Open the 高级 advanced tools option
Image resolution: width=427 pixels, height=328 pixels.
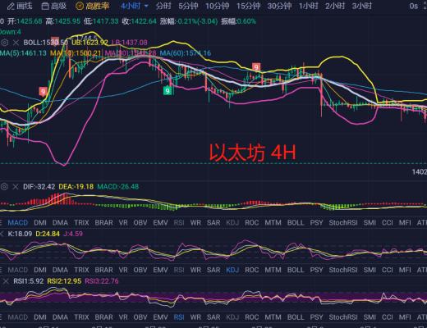[x=53, y=6]
